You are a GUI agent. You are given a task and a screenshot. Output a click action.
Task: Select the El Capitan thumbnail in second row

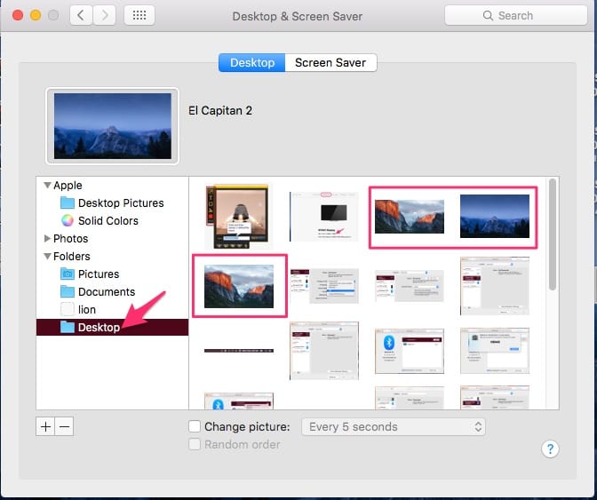[x=239, y=286]
